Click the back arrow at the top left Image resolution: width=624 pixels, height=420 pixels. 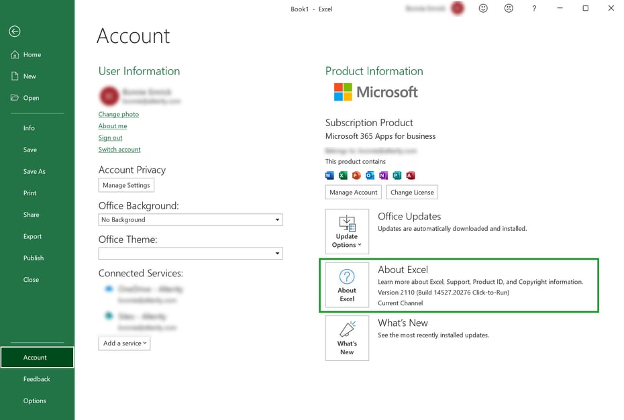click(x=14, y=31)
